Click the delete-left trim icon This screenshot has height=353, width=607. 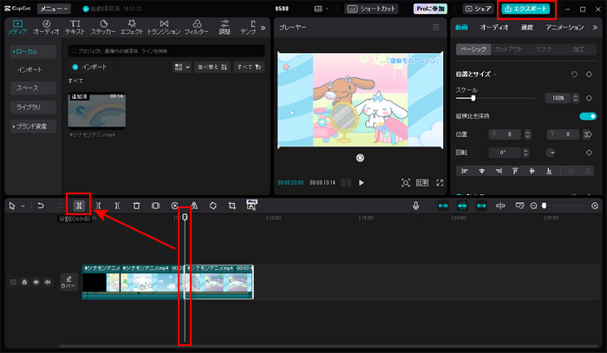pyautogui.click(x=98, y=206)
